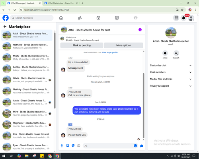Image resolution: width=199 pixels, height=159 pixels.
Task: Choose a sticker icon
Action: [73, 146]
